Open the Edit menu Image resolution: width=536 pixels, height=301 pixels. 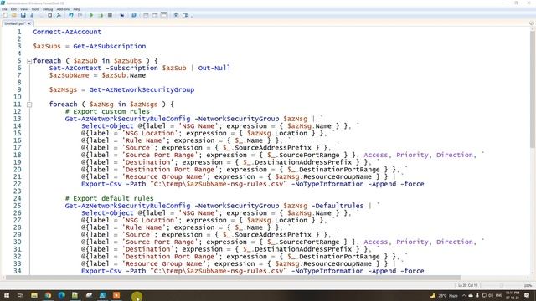[13, 9]
